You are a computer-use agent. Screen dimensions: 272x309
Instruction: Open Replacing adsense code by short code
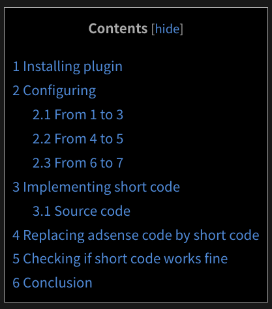136,235
